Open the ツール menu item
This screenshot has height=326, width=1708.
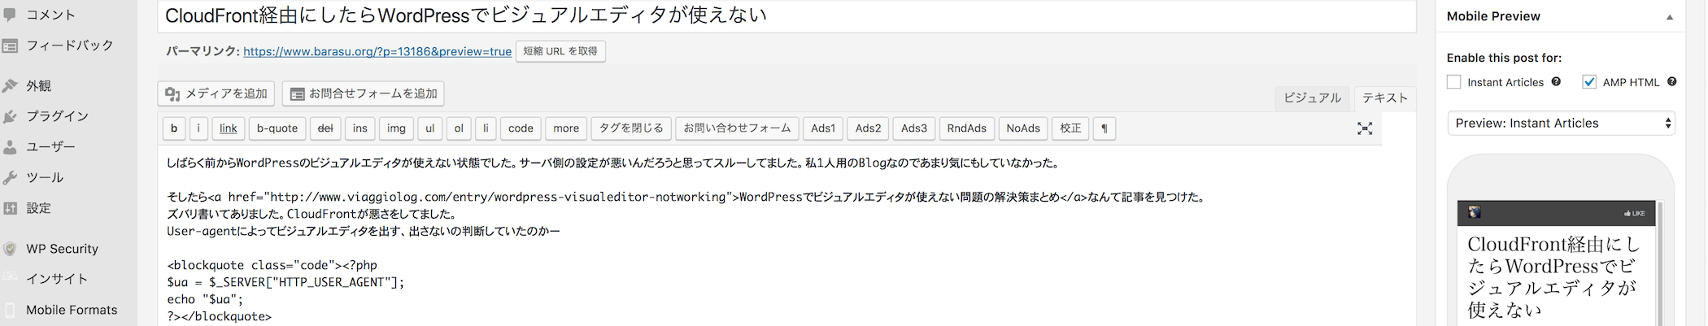45,177
